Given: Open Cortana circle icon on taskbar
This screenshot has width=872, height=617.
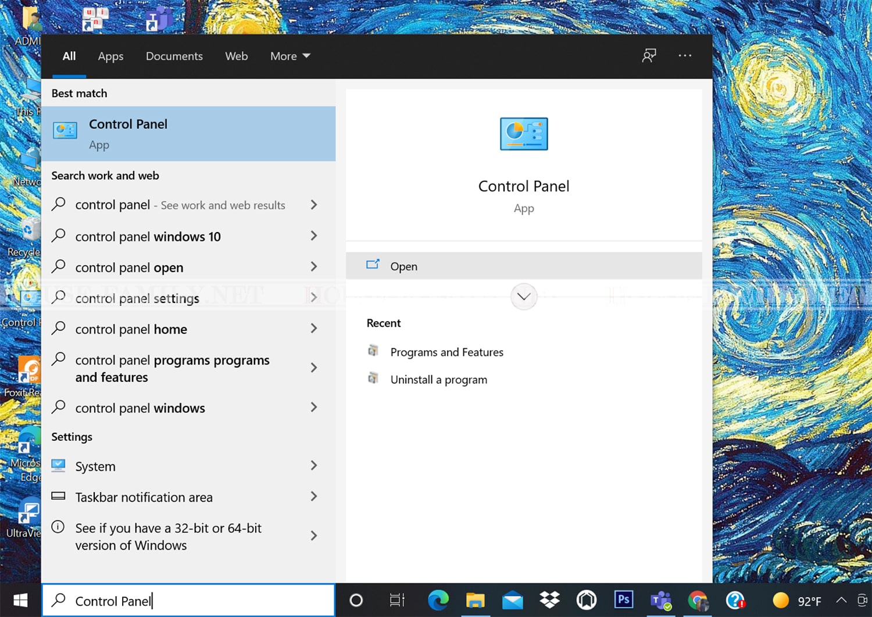Looking at the screenshot, I should (x=356, y=600).
